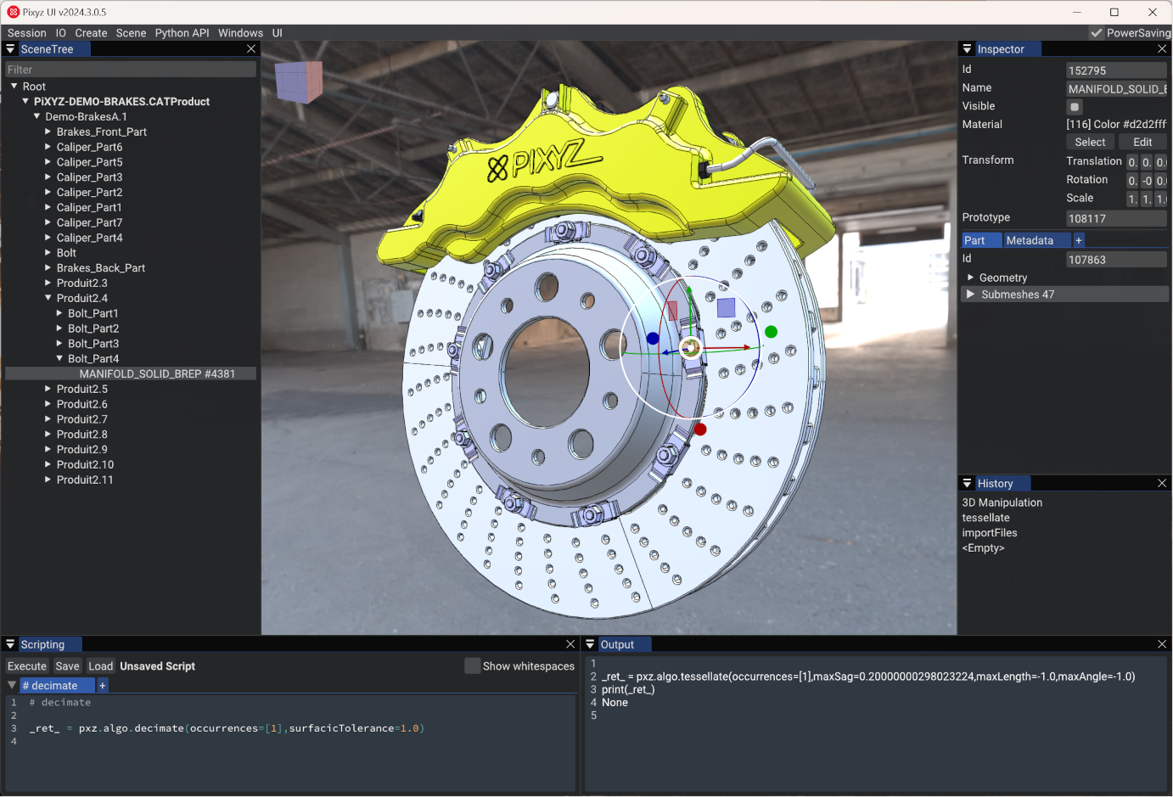Expand the Geometry section in Inspector

point(970,278)
